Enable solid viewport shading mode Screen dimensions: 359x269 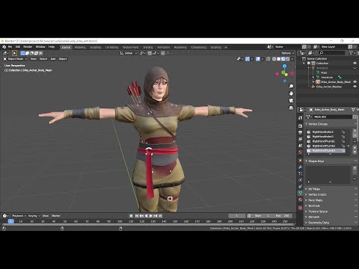(278, 59)
